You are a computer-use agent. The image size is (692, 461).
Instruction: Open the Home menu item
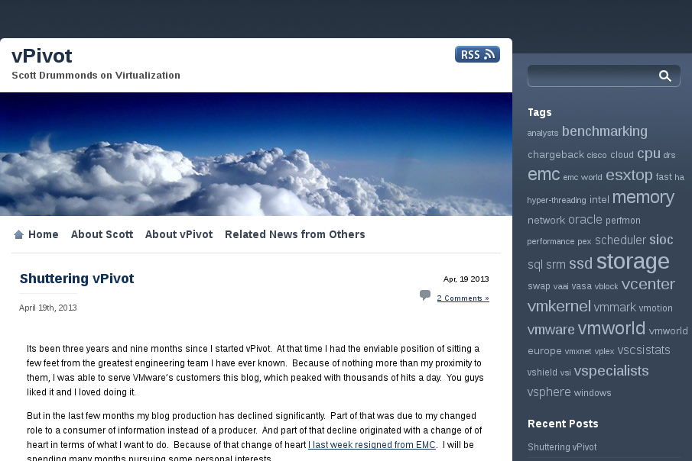44,234
